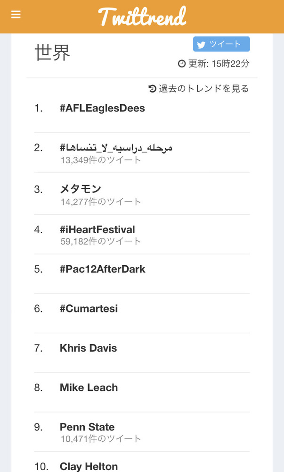Open the hamburger menu icon
Image resolution: width=284 pixels, height=472 pixels.
point(16,15)
